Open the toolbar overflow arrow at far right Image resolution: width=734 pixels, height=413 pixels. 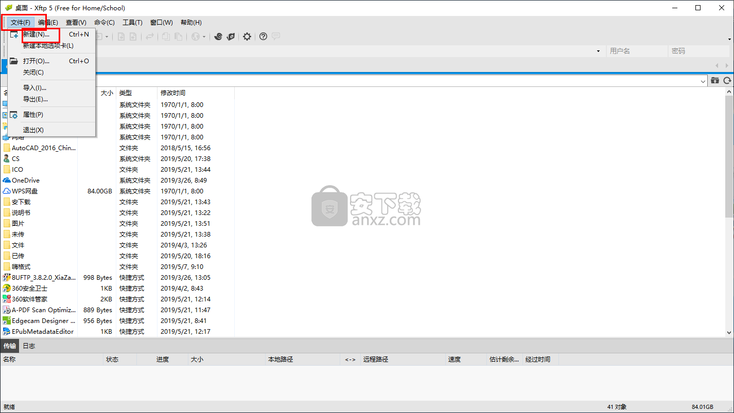pyautogui.click(x=729, y=39)
